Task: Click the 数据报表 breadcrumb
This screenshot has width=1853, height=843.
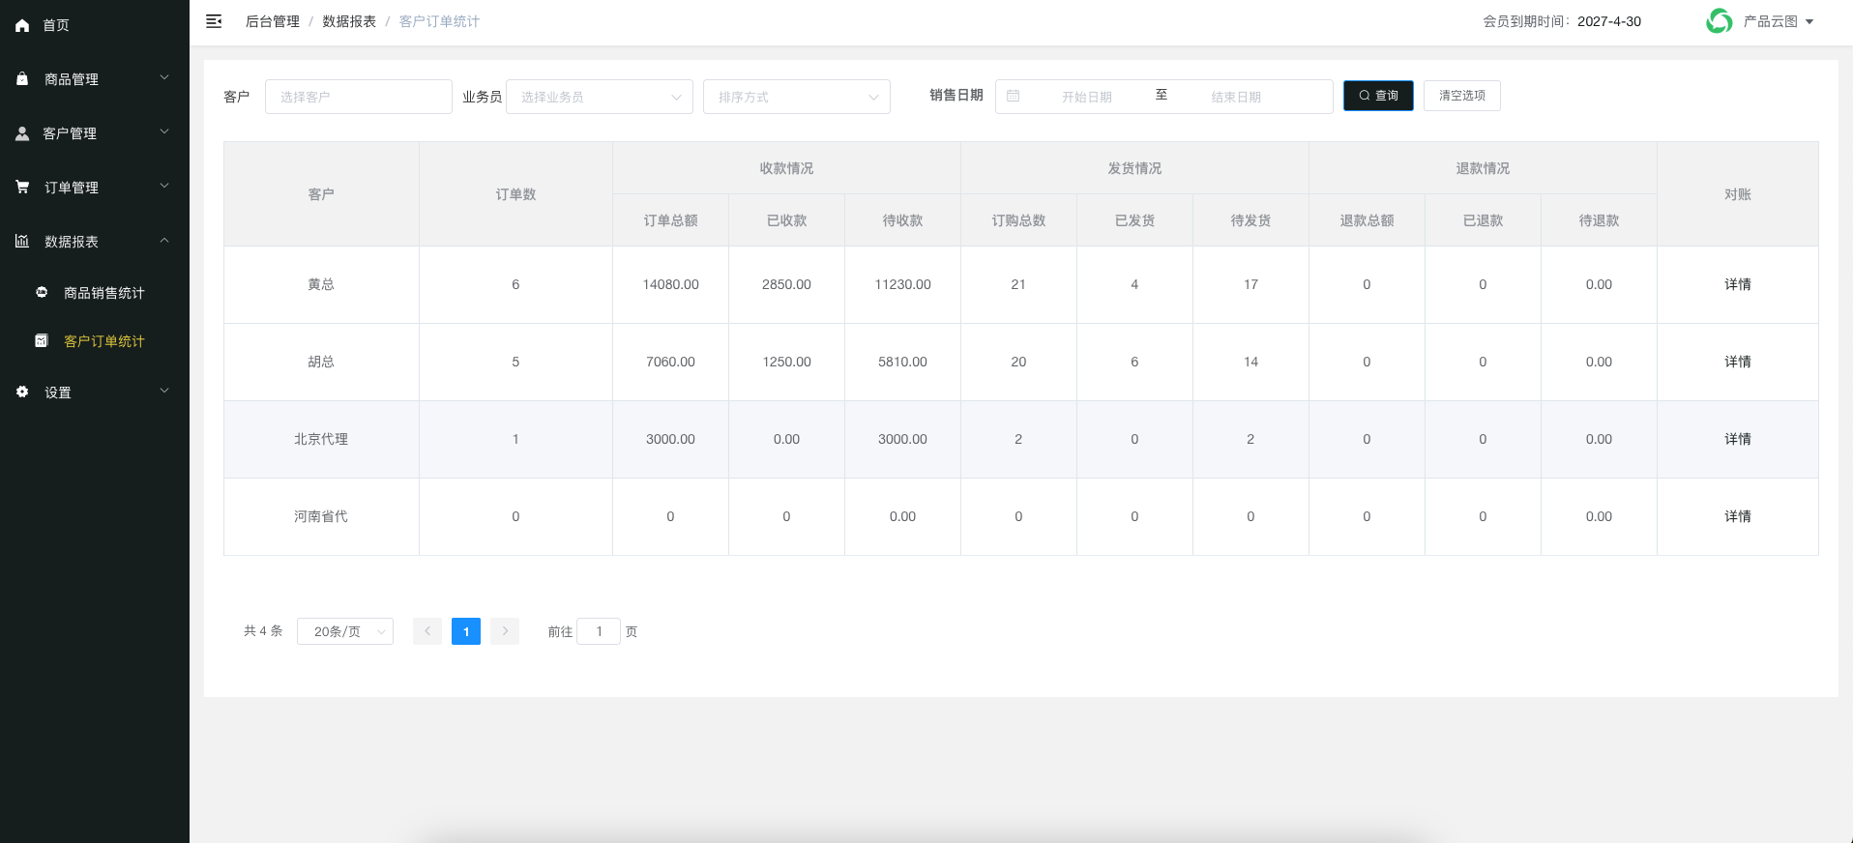Action: (x=349, y=21)
